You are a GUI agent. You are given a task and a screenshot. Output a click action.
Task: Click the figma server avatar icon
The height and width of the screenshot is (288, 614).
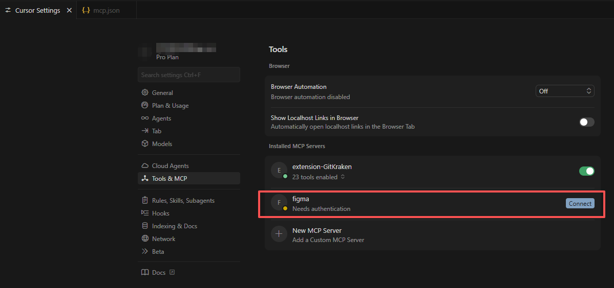[279, 202]
